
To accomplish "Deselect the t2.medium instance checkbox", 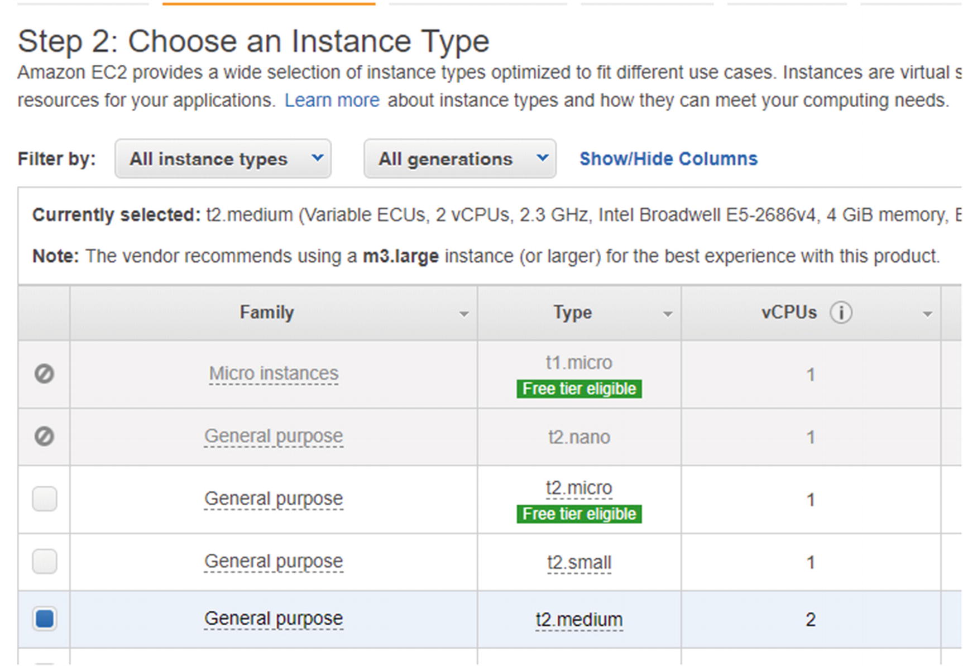I will [45, 619].
